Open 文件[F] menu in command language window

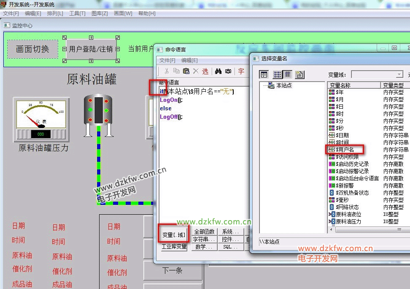(167, 60)
